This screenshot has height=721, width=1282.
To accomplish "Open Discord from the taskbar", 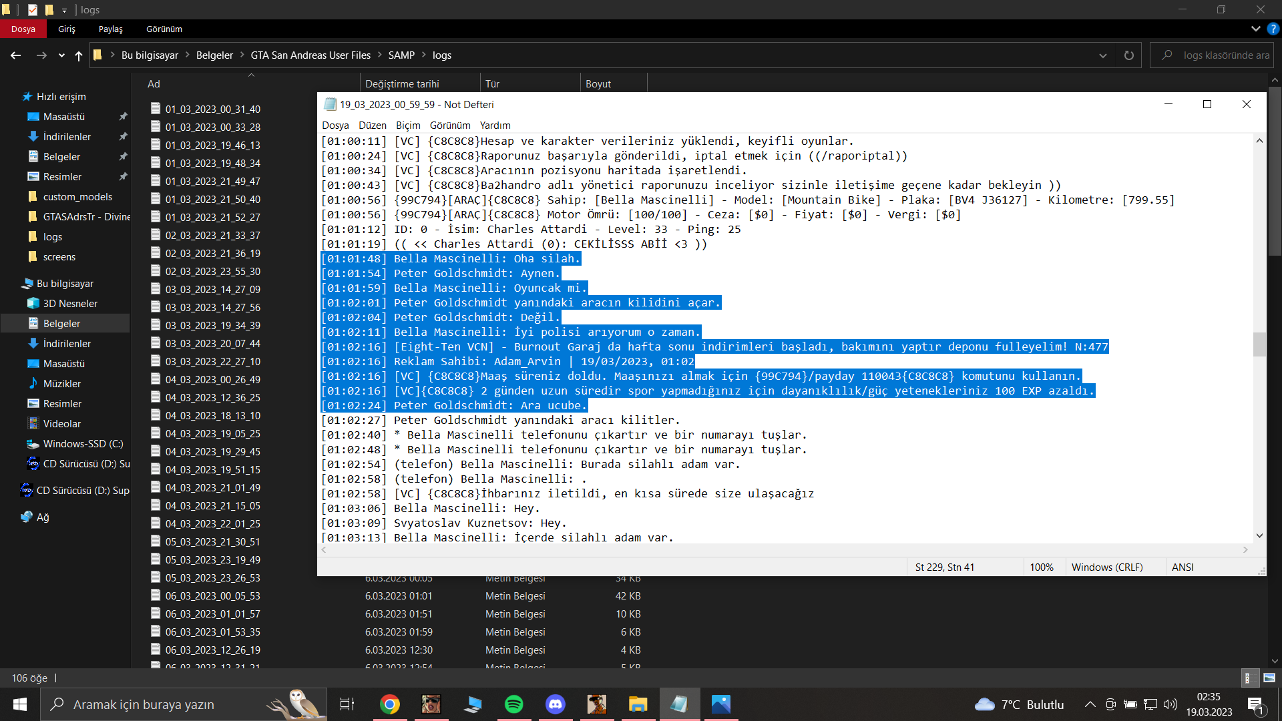I will pyautogui.click(x=555, y=704).
